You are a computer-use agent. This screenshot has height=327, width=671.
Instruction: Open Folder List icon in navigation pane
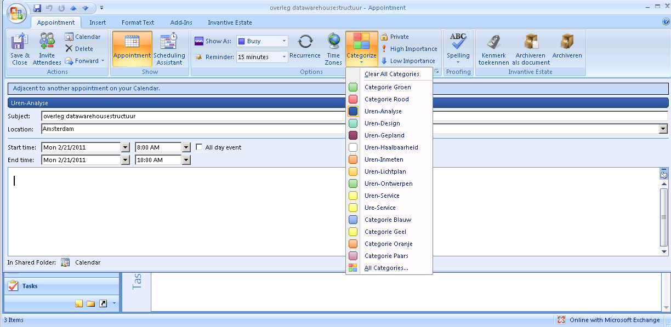[91, 303]
